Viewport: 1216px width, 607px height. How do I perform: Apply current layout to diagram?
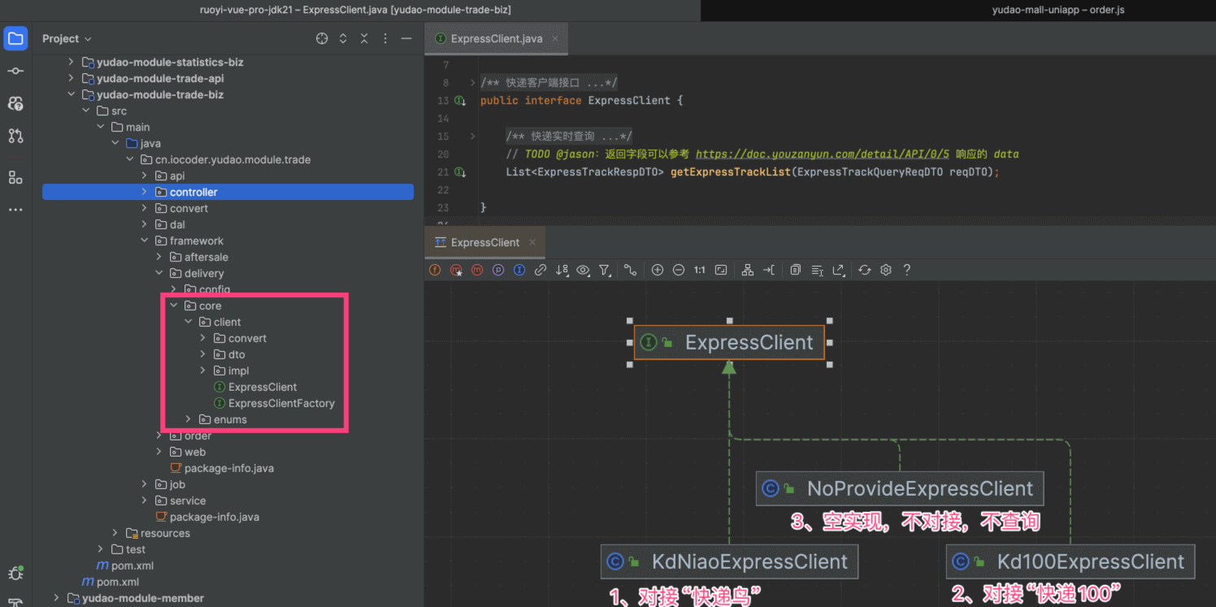(x=747, y=270)
